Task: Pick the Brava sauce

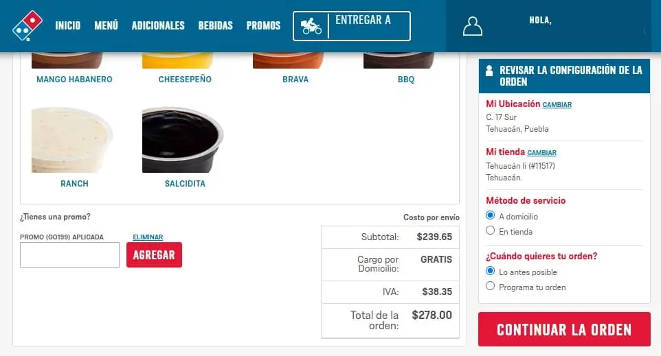Action: pos(295,79)
